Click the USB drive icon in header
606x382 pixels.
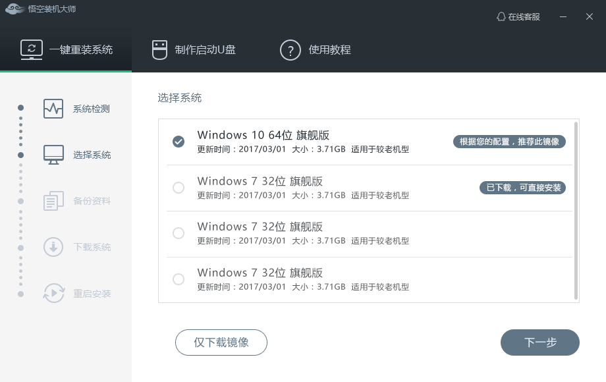[x=159, y=49]
